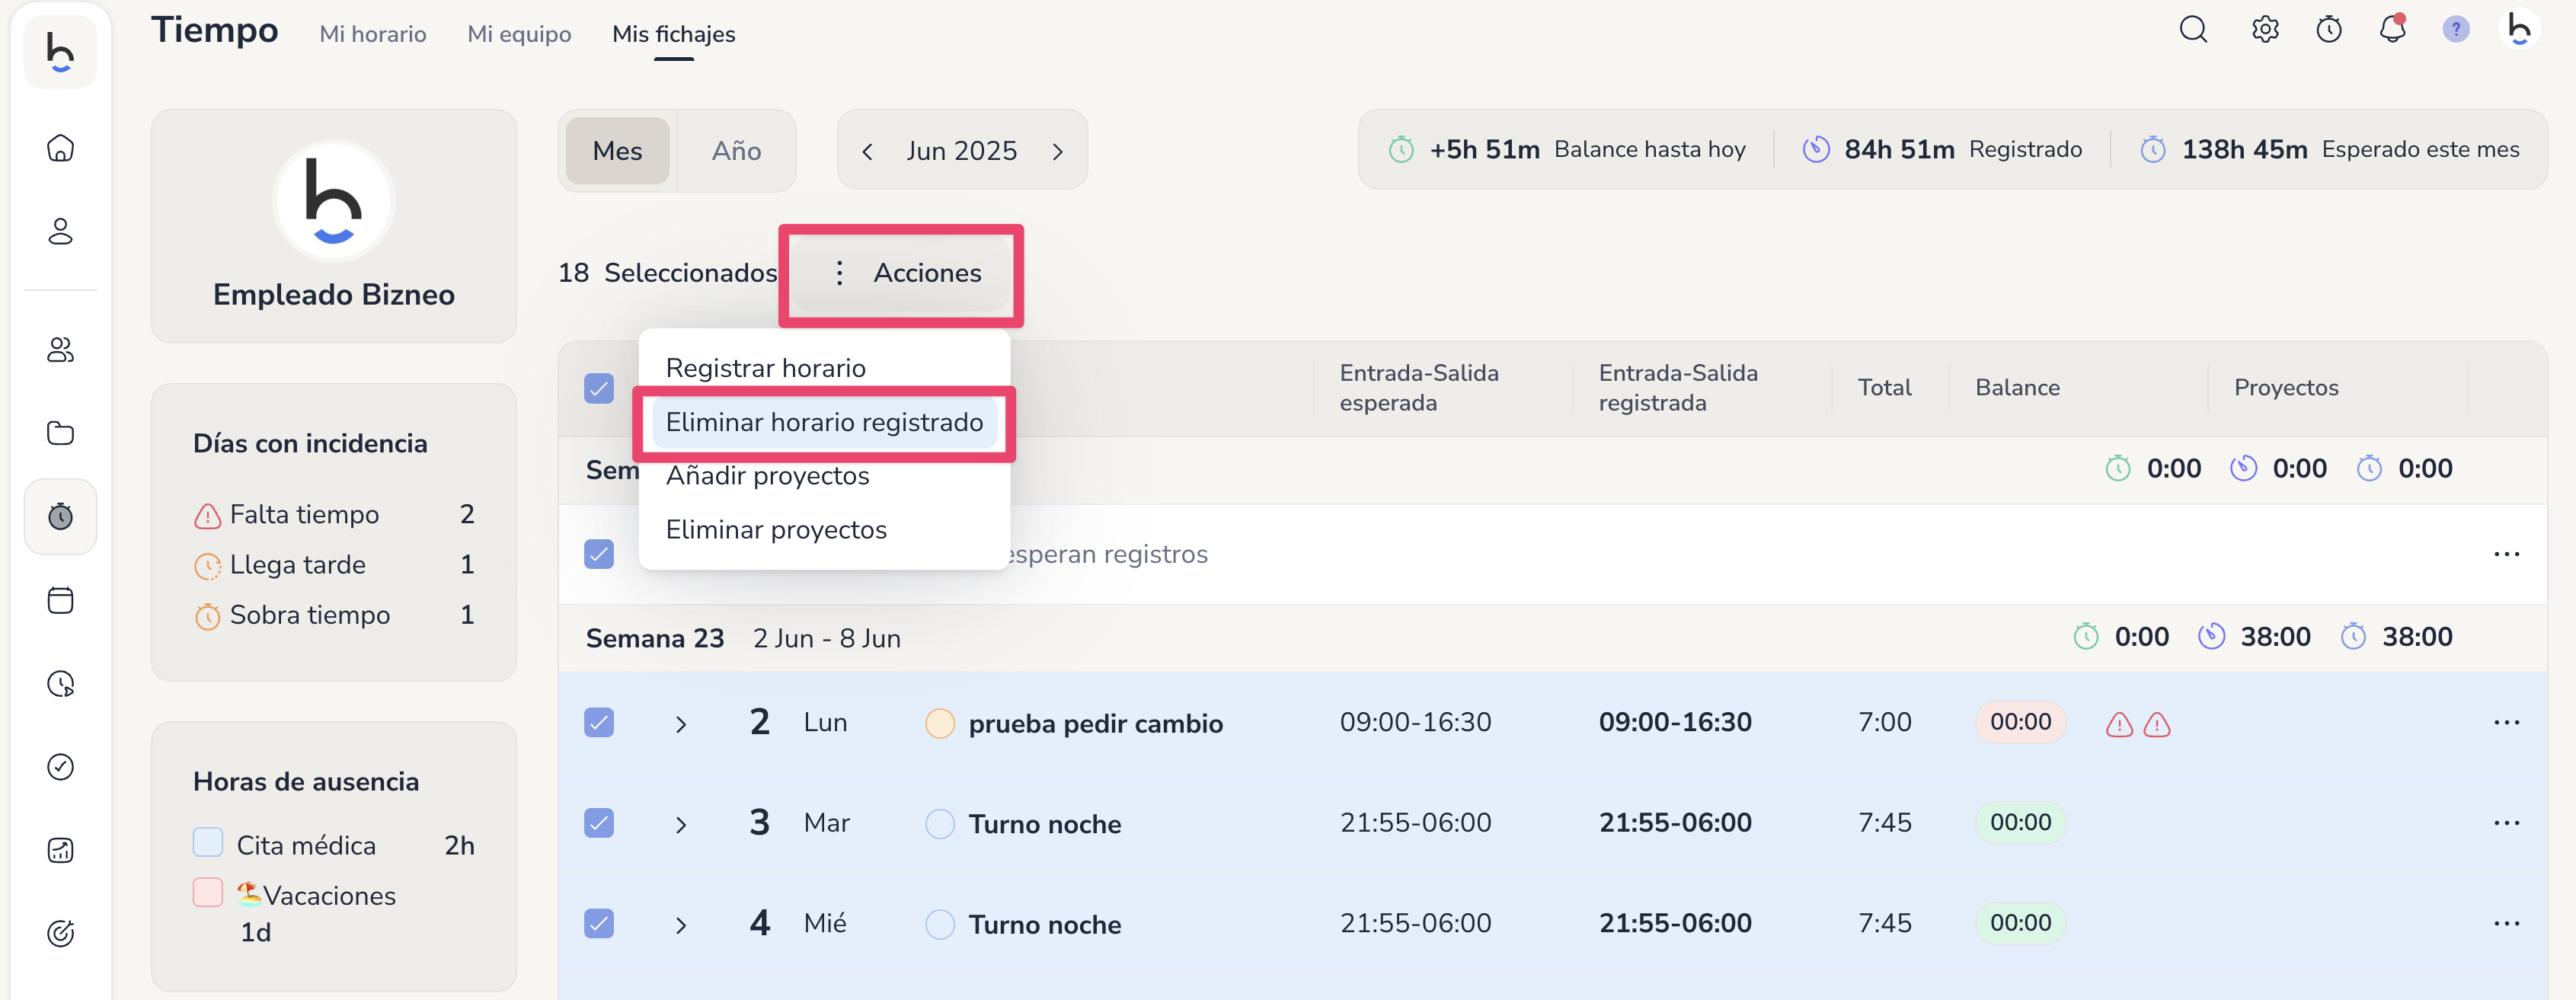Open the notifications bell

[x=2392, y=30]
